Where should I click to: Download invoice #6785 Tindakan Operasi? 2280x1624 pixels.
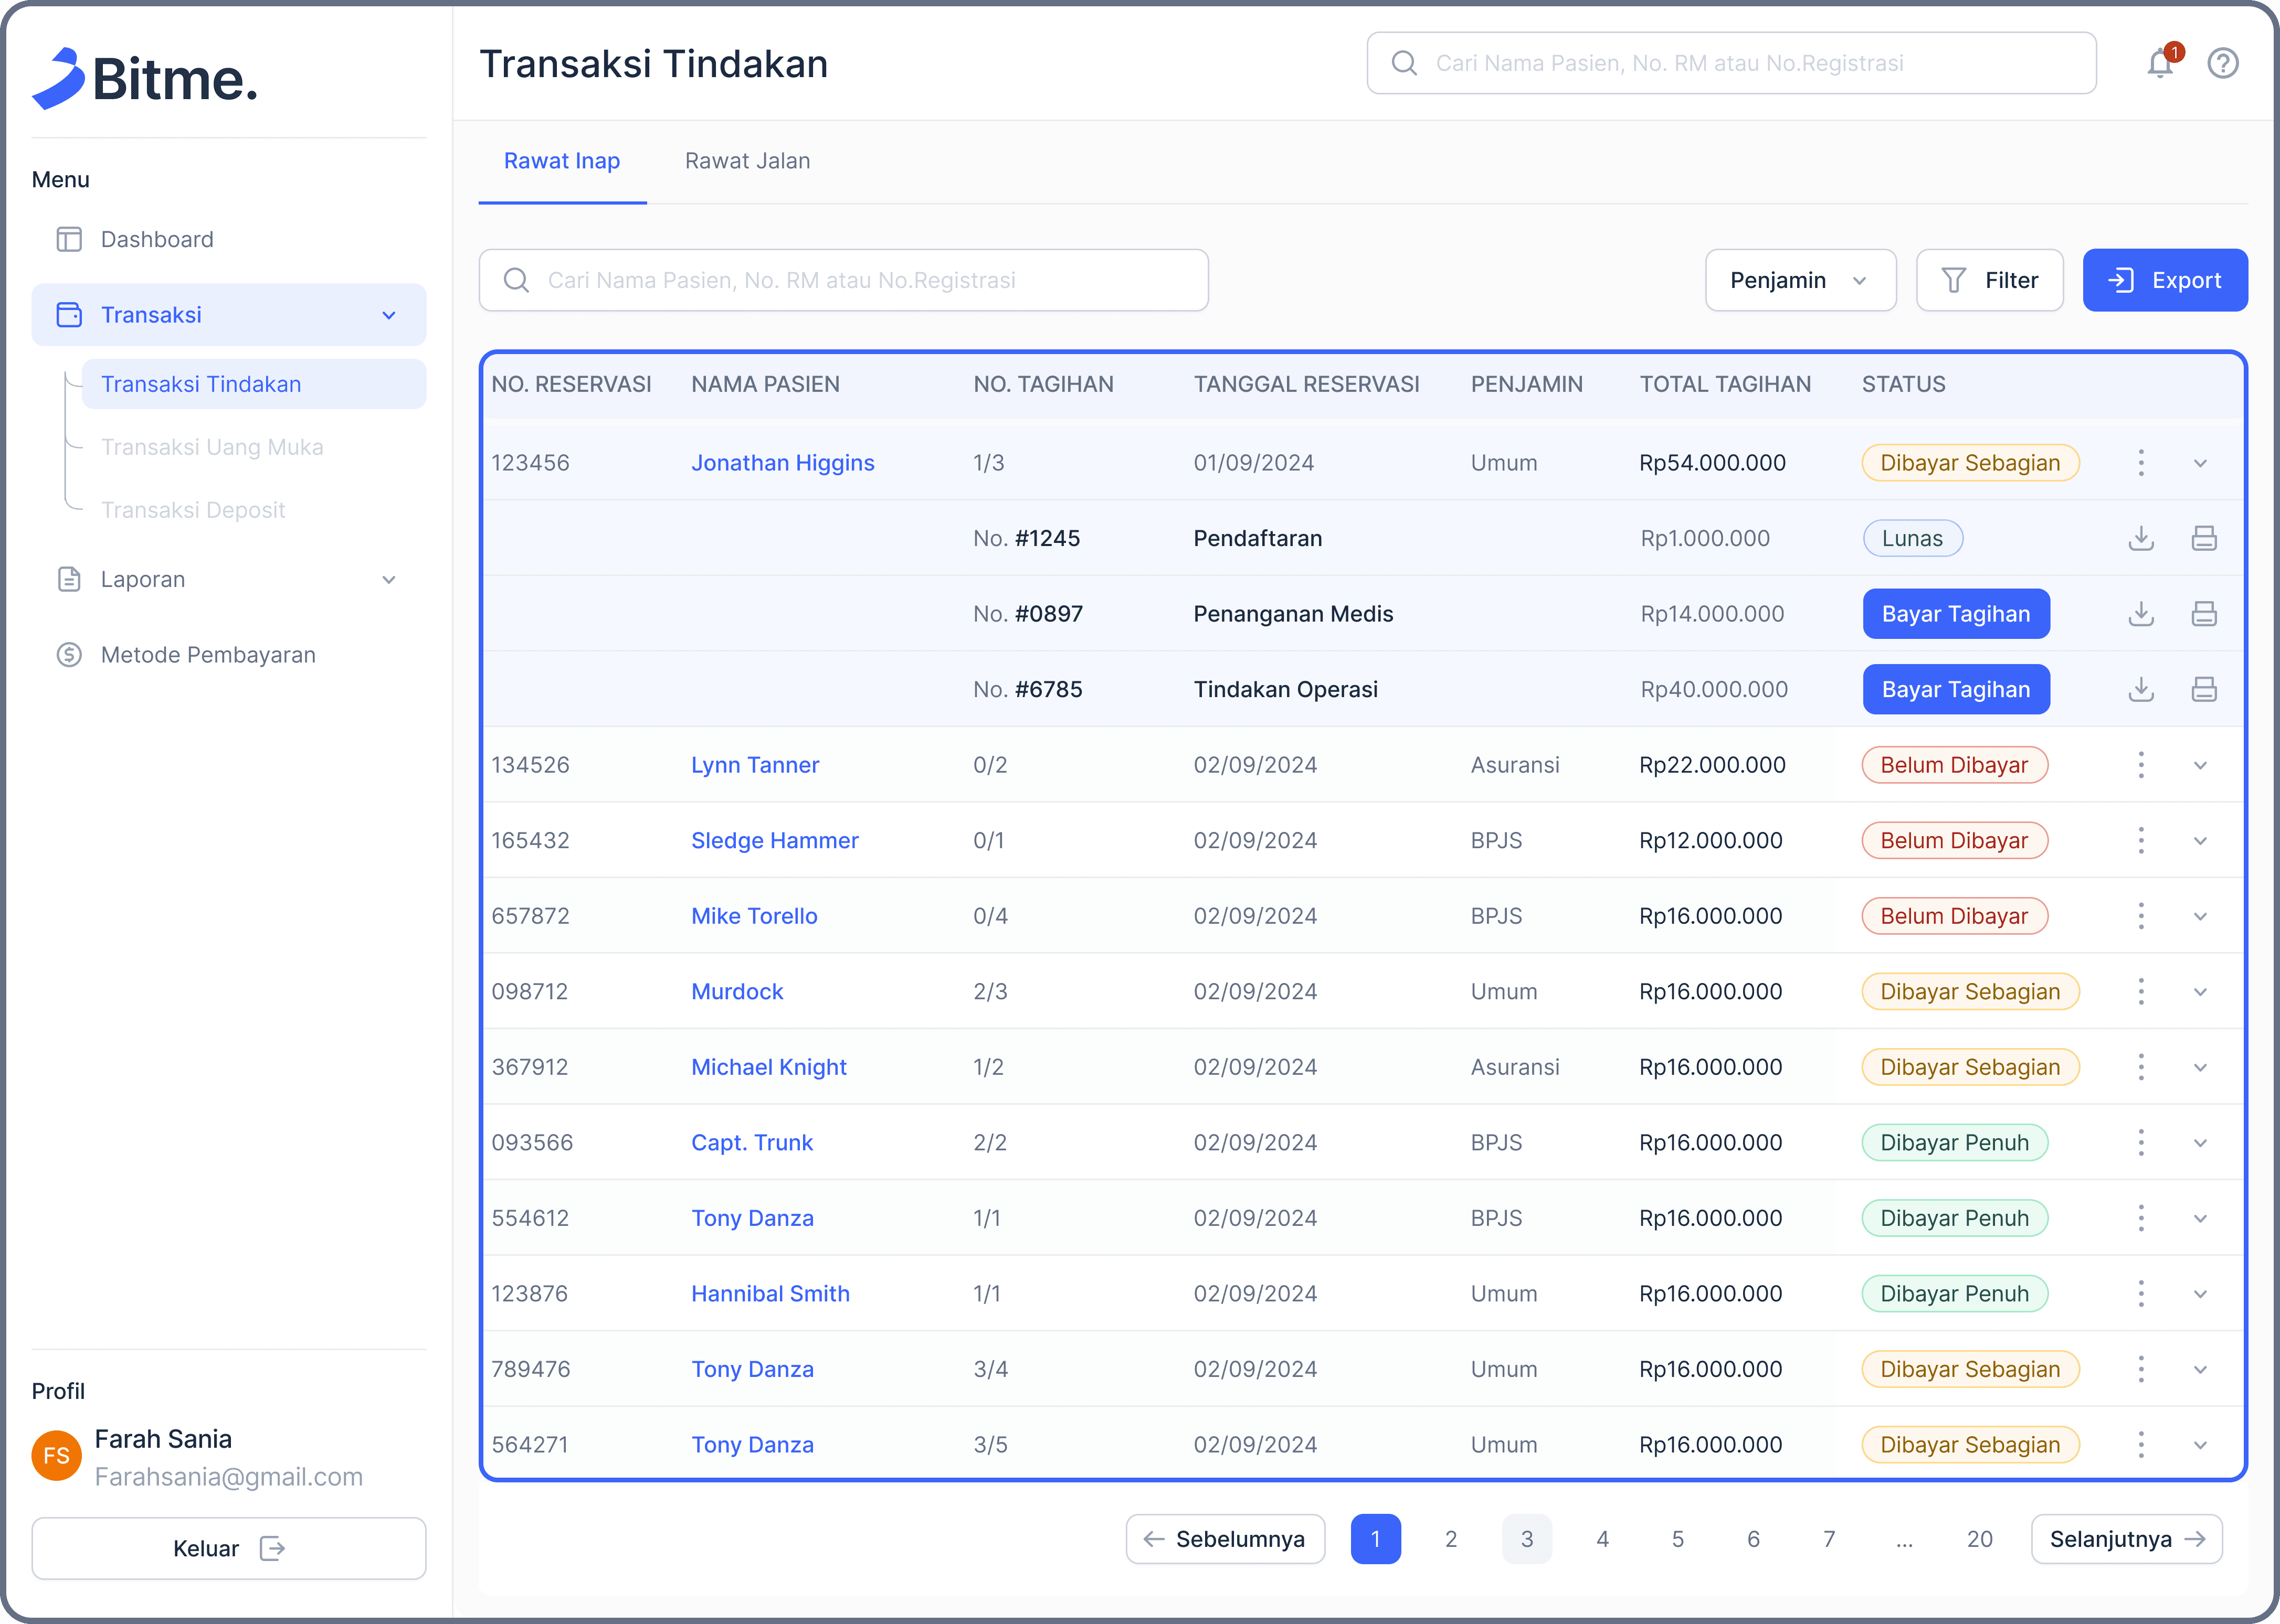pyautogui.click(x=2140, y=689)
